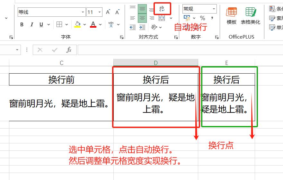
Task: Select column D header
Action: coord(156,63)
